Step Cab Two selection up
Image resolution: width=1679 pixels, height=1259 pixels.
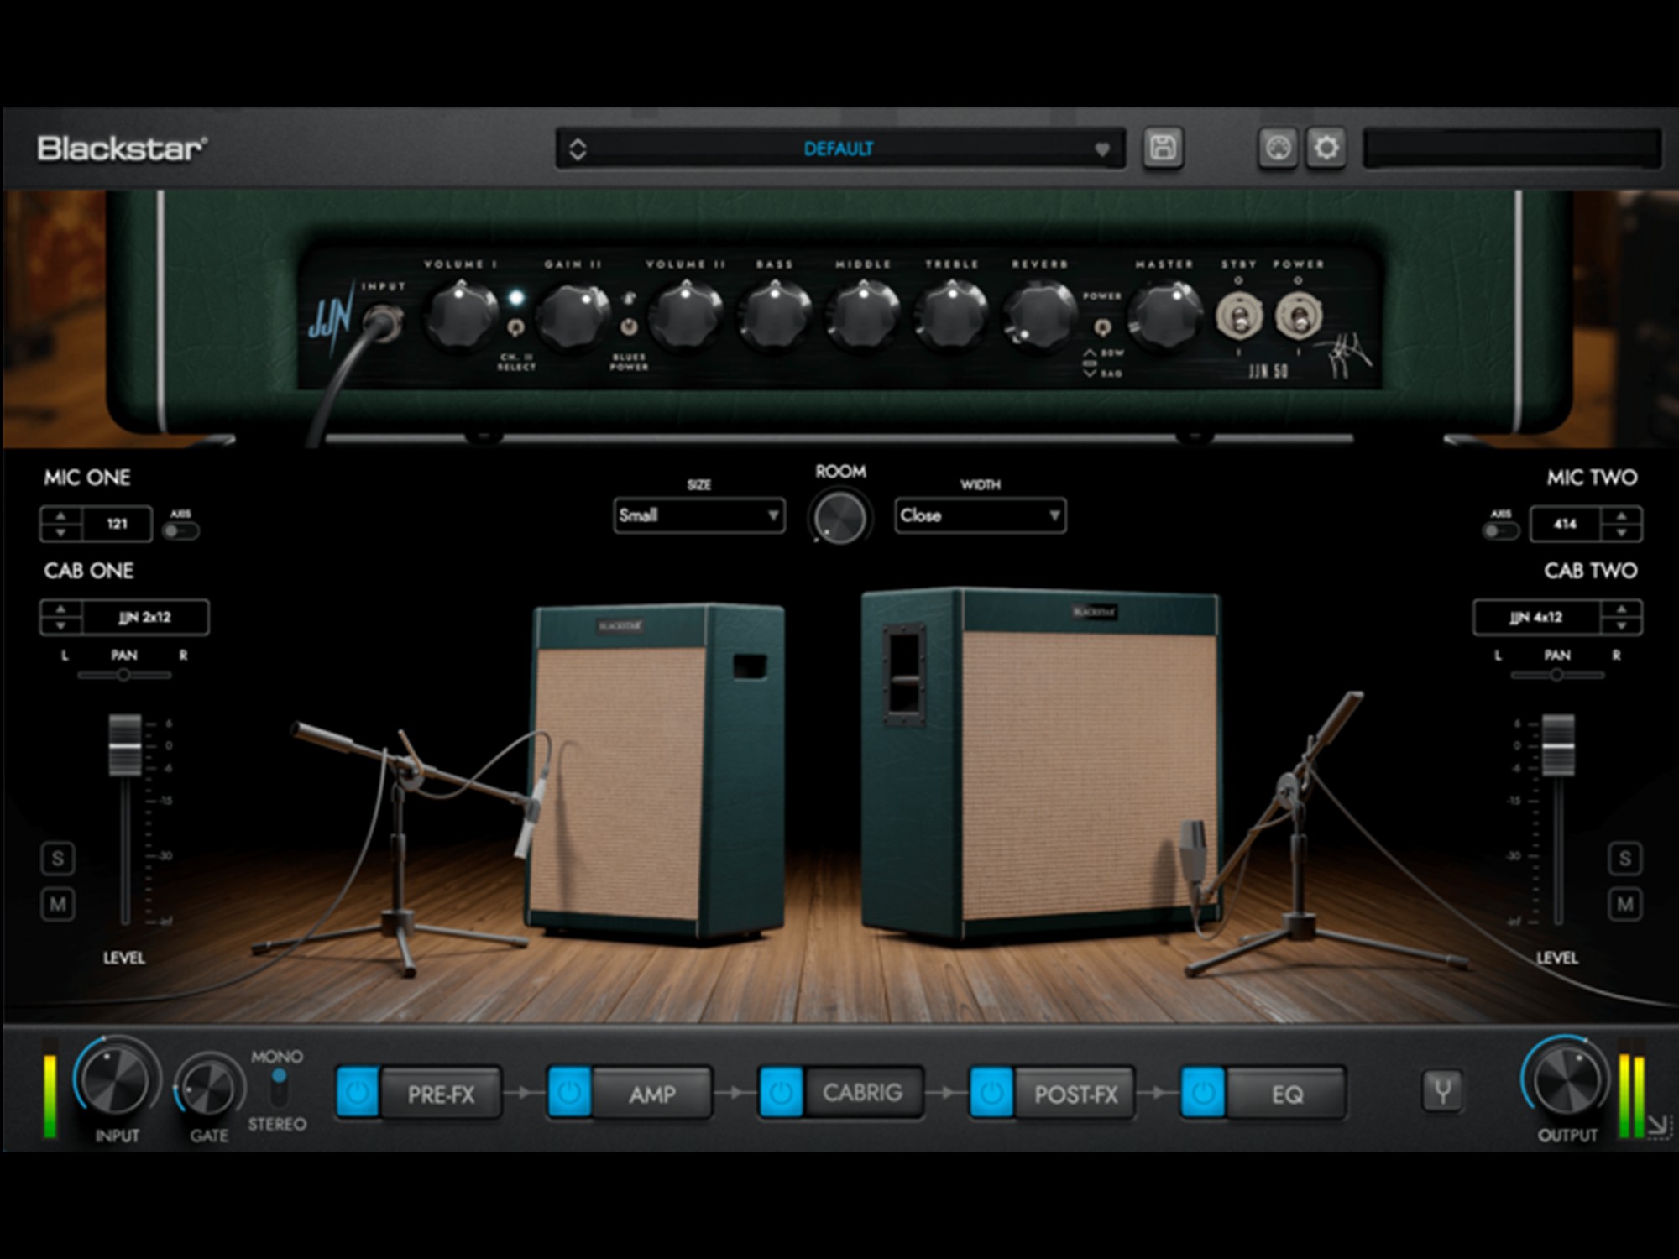[1621, 609]
